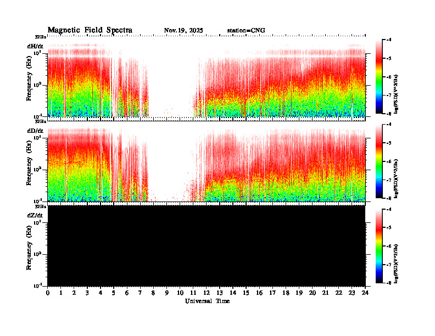Click the "7" hour tick on the time axis
The width and height of the screenshot is (435, 336).
[x=141, y=293]
